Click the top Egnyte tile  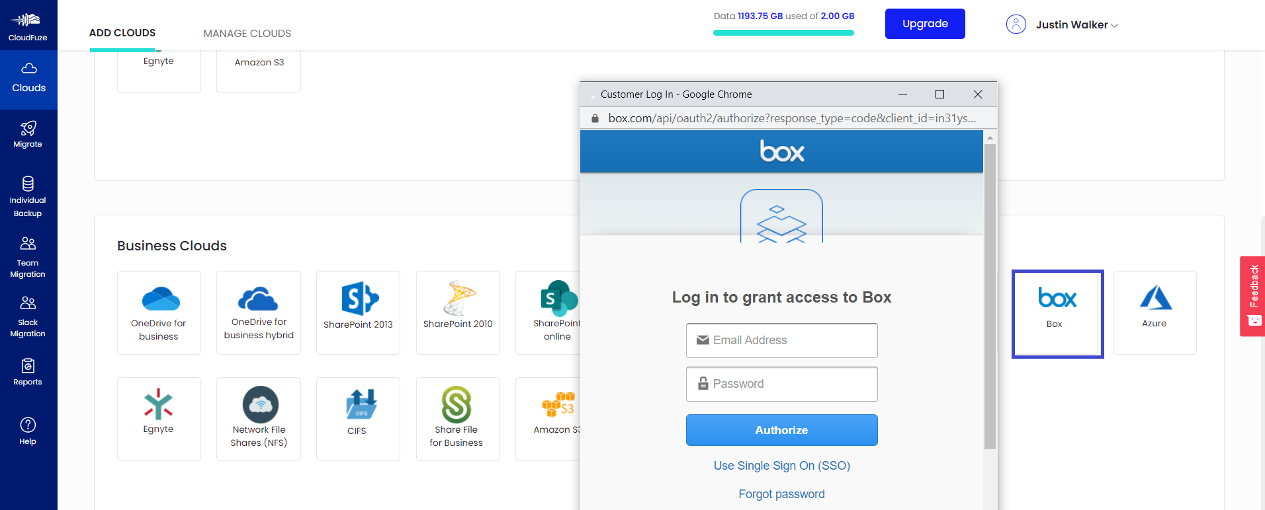tap(159, 71)
